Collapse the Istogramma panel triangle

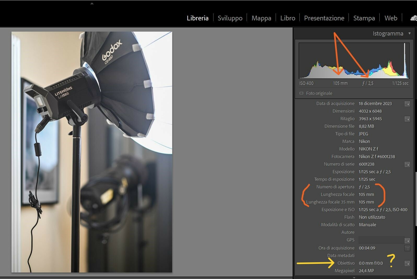[x=409, y=33]
